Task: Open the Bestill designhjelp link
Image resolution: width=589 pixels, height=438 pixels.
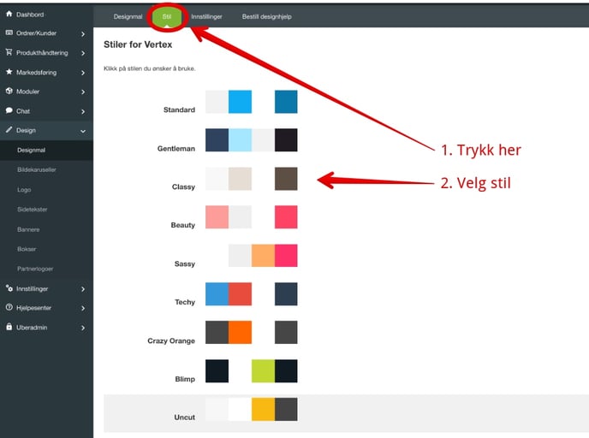Action: pos(267,17)
